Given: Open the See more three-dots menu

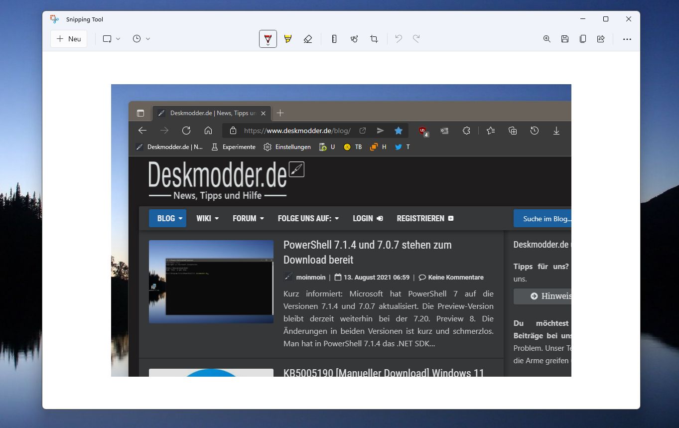Looking at the screenshot, I should pyautogui.click(x=627, y=39).
